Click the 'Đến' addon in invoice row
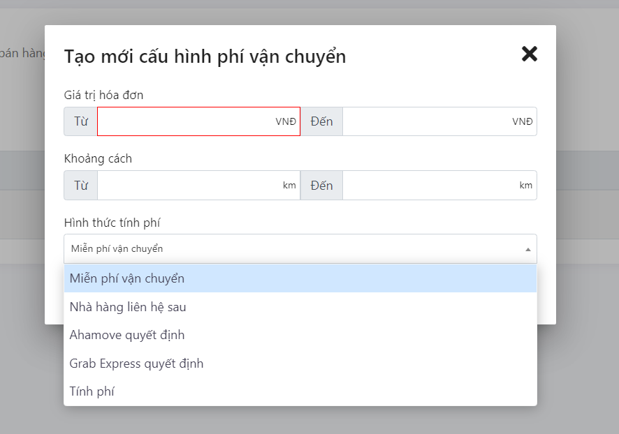Screen dimensions: 619x434 pyautogui.click(x=321, y=121)
